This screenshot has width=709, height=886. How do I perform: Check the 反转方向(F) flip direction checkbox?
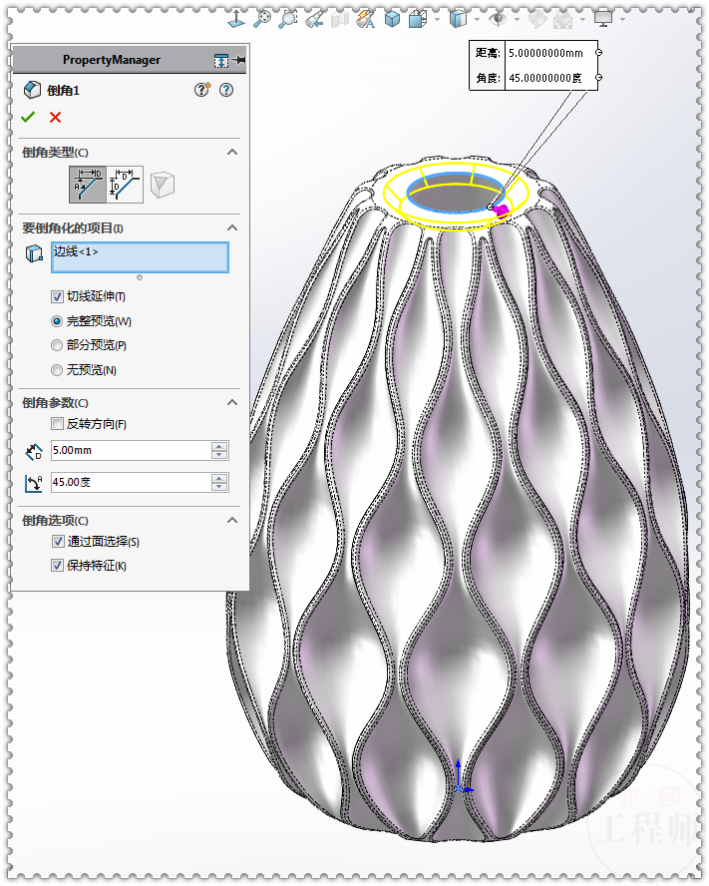click(x=57, y=424)
